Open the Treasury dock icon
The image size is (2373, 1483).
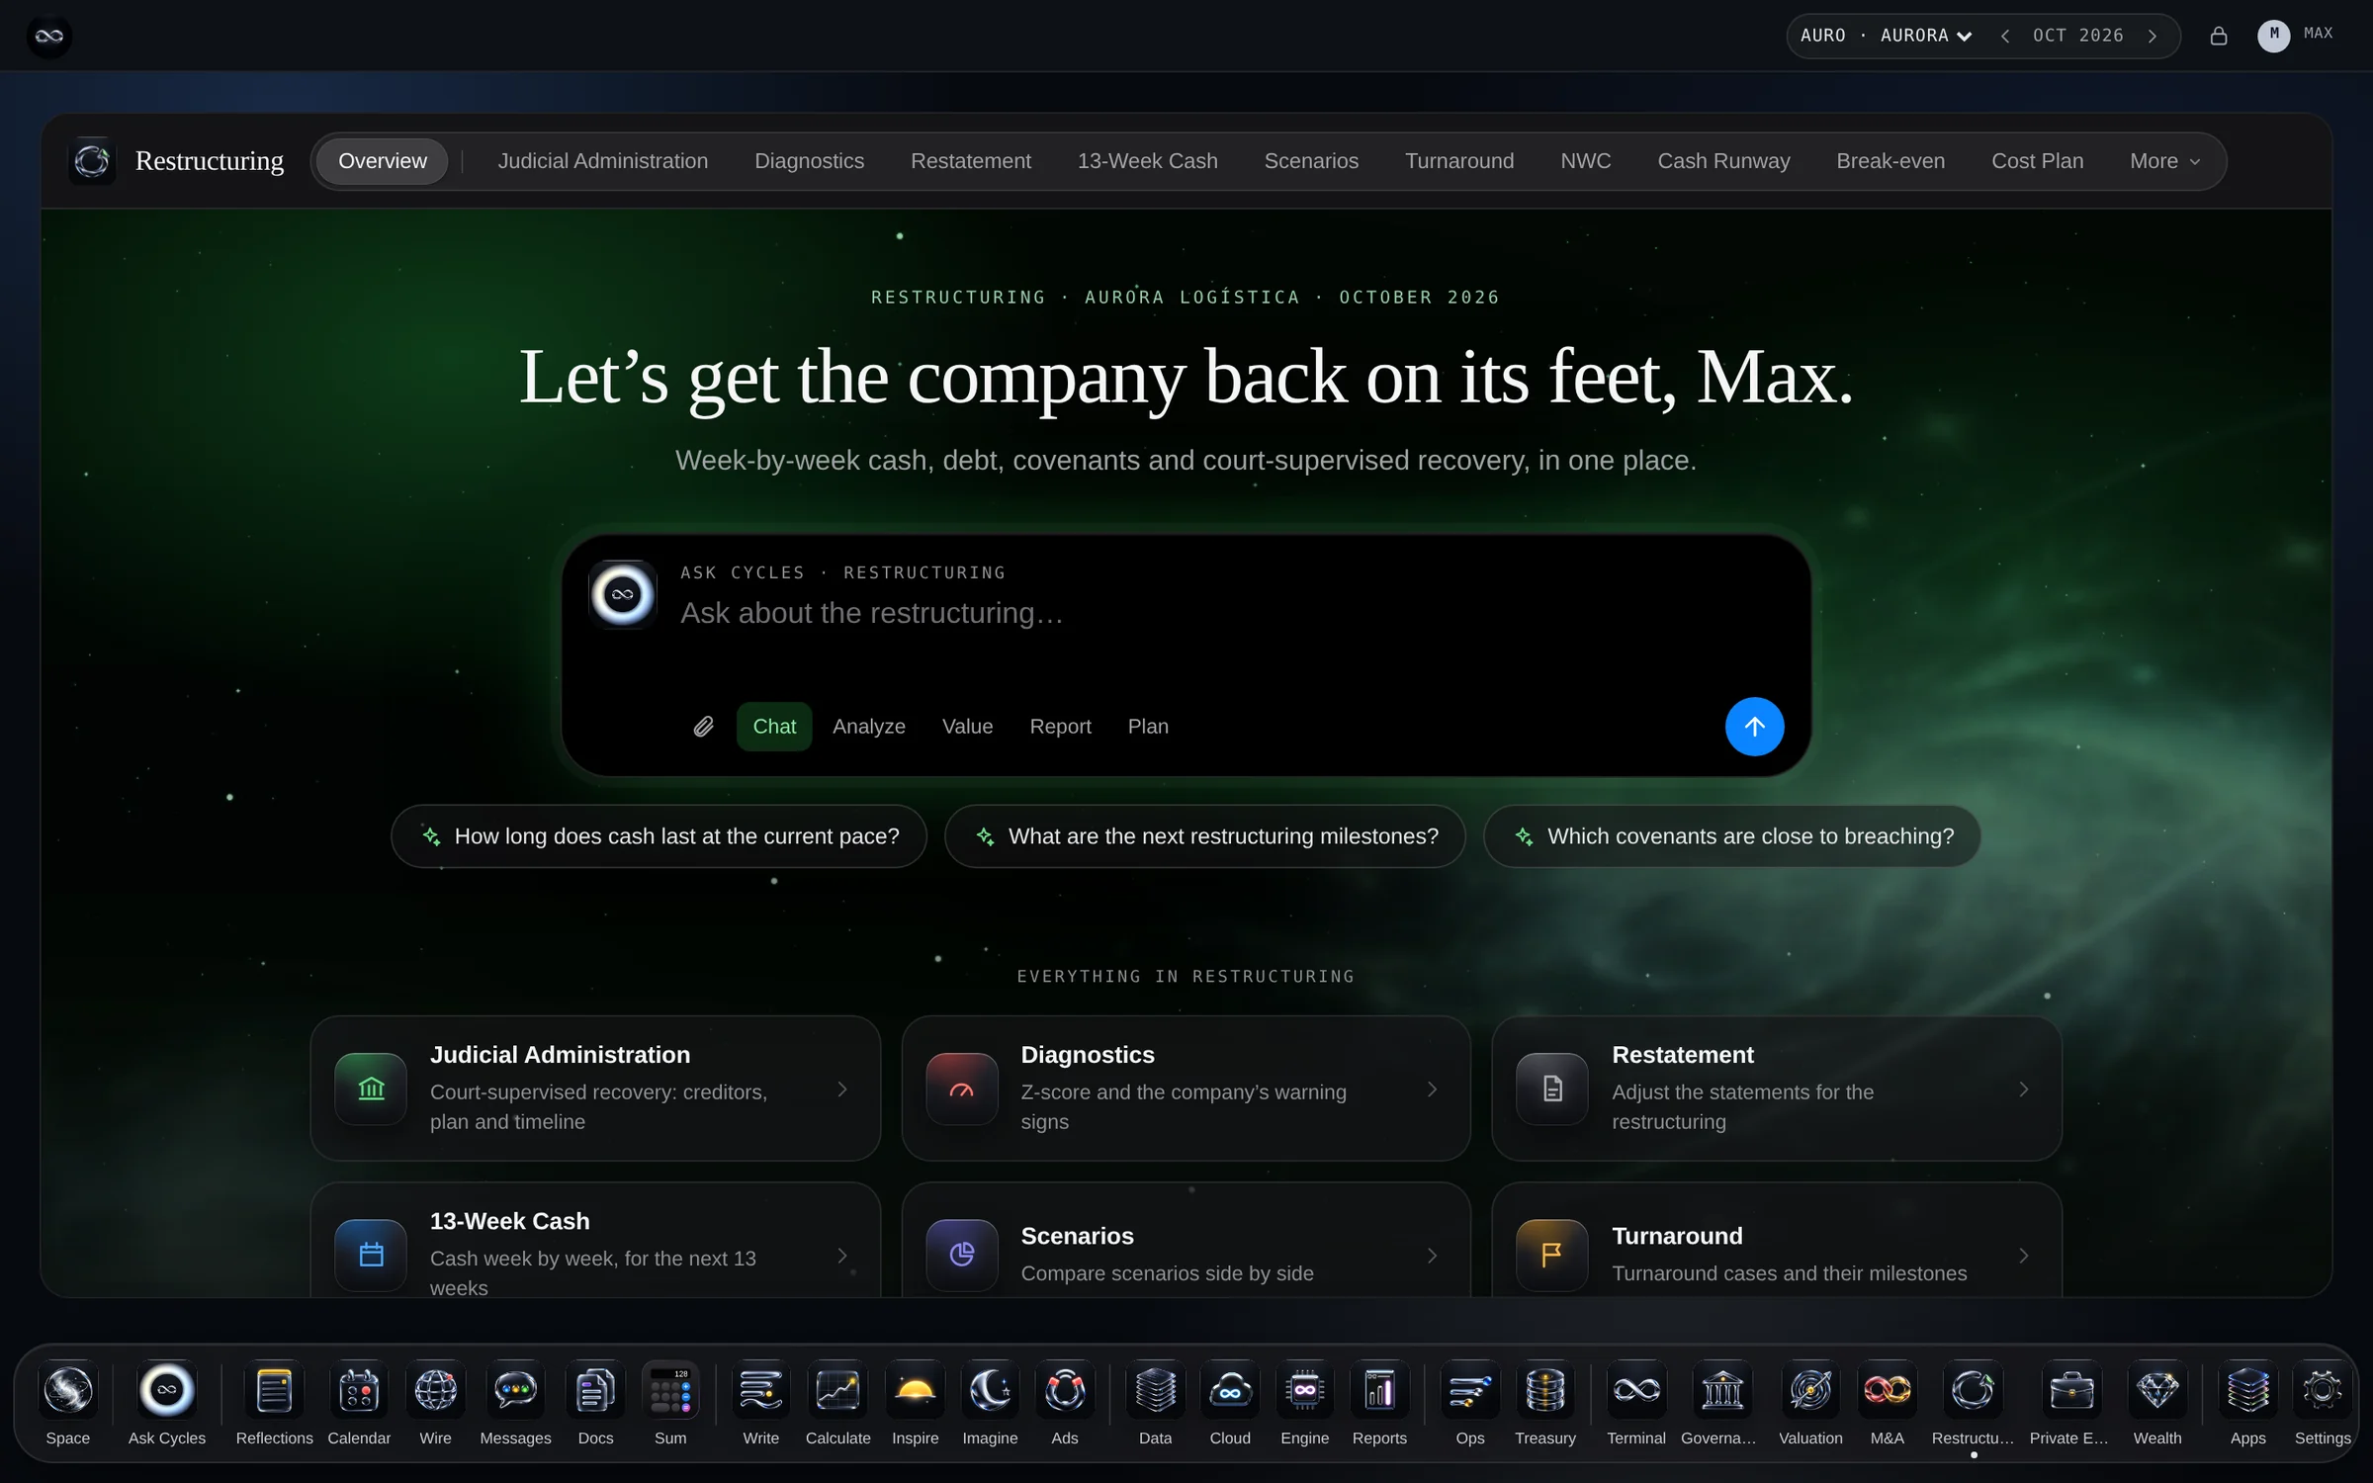[1545, 1391]
